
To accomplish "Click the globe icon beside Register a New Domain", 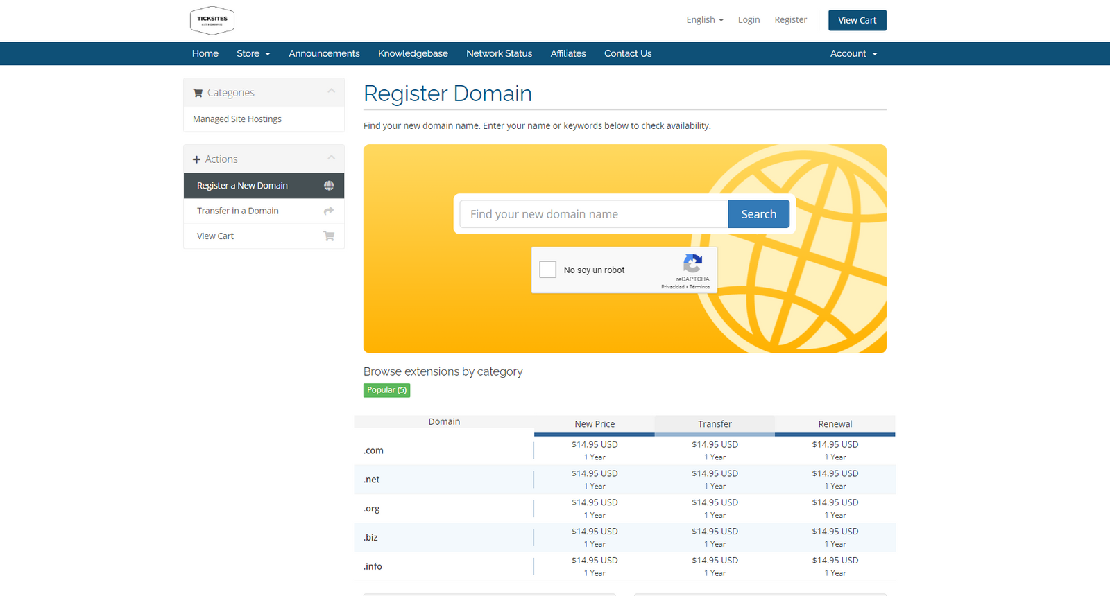I will pos(329,186).
